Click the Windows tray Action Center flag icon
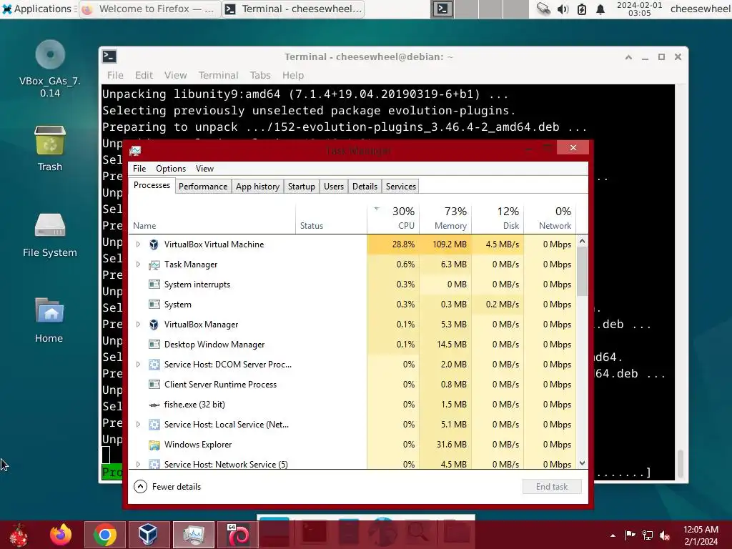The height and width of the screenshot is (549, 732). click(630, 535)
